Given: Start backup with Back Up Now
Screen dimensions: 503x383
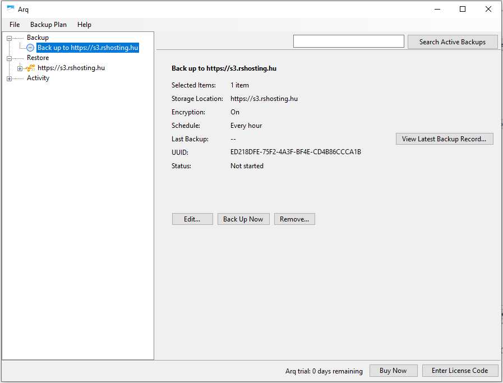Looking at the screenshot, I should point(243,219).
